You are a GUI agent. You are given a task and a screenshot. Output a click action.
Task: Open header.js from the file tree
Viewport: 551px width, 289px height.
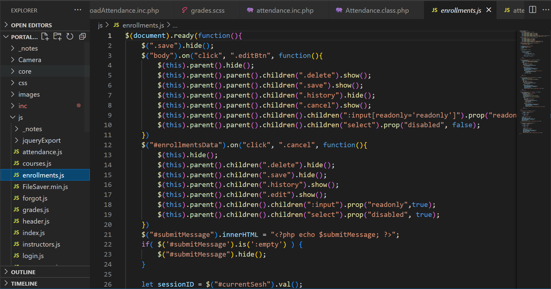click(x=46, y=221)
